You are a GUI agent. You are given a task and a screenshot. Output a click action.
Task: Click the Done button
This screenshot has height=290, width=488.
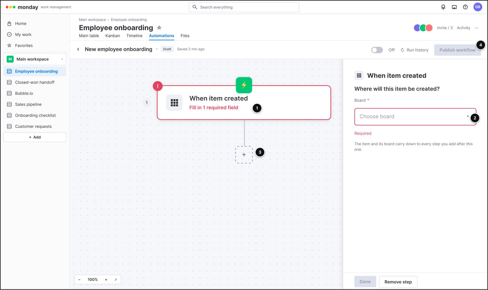(365, 282)
